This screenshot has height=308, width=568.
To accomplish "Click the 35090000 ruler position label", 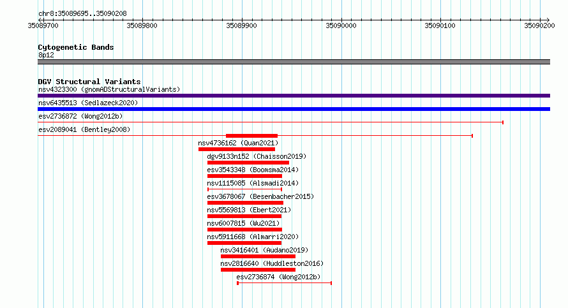I will click(x=341, y=26).
